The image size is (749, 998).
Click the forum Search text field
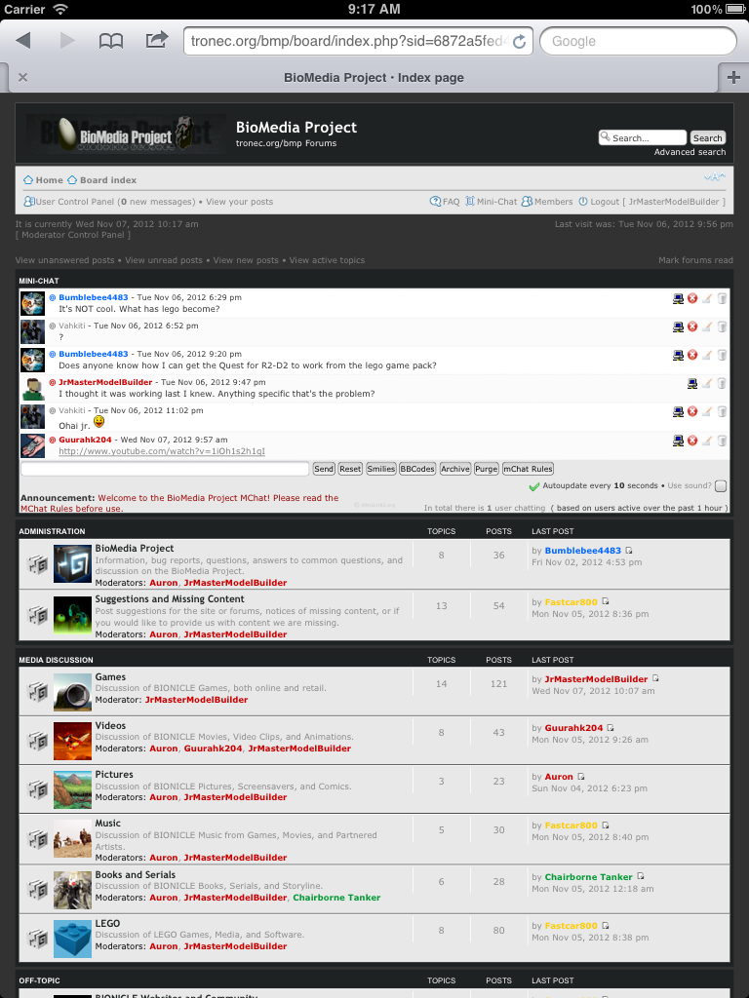(643, 138)
